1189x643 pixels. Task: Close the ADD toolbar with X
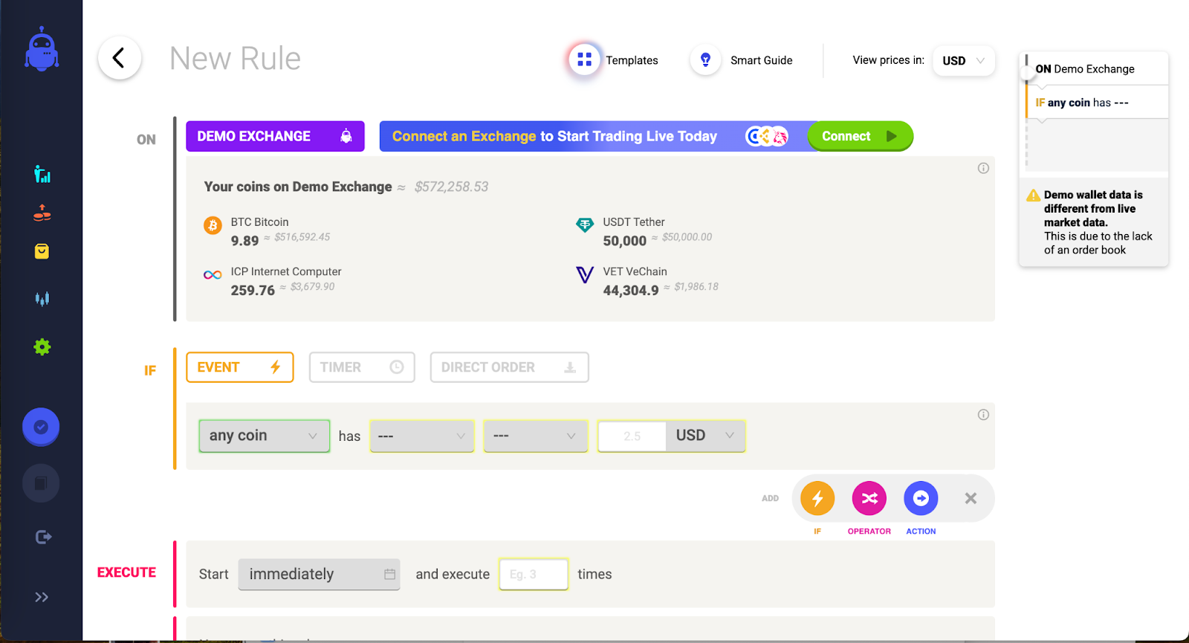[x=971, y=498]
